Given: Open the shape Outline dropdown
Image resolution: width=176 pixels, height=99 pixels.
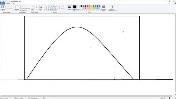Looking at the screenshot, I should click(x=62, y=6).
